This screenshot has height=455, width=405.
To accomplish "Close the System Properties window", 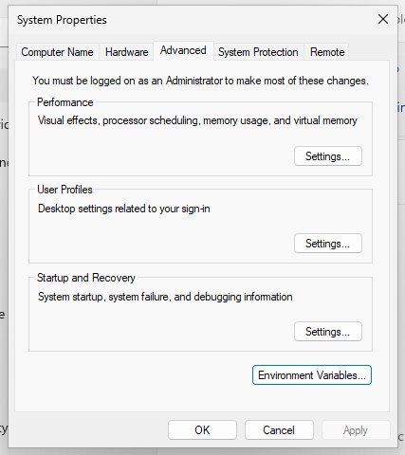I will (x=383, y=19).
